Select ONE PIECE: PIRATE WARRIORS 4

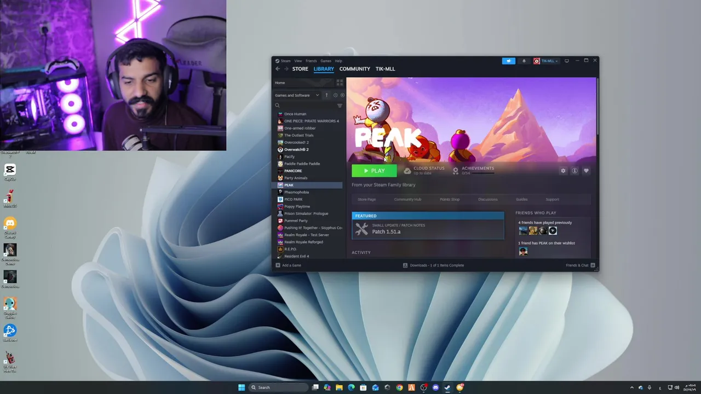[309, 121]
